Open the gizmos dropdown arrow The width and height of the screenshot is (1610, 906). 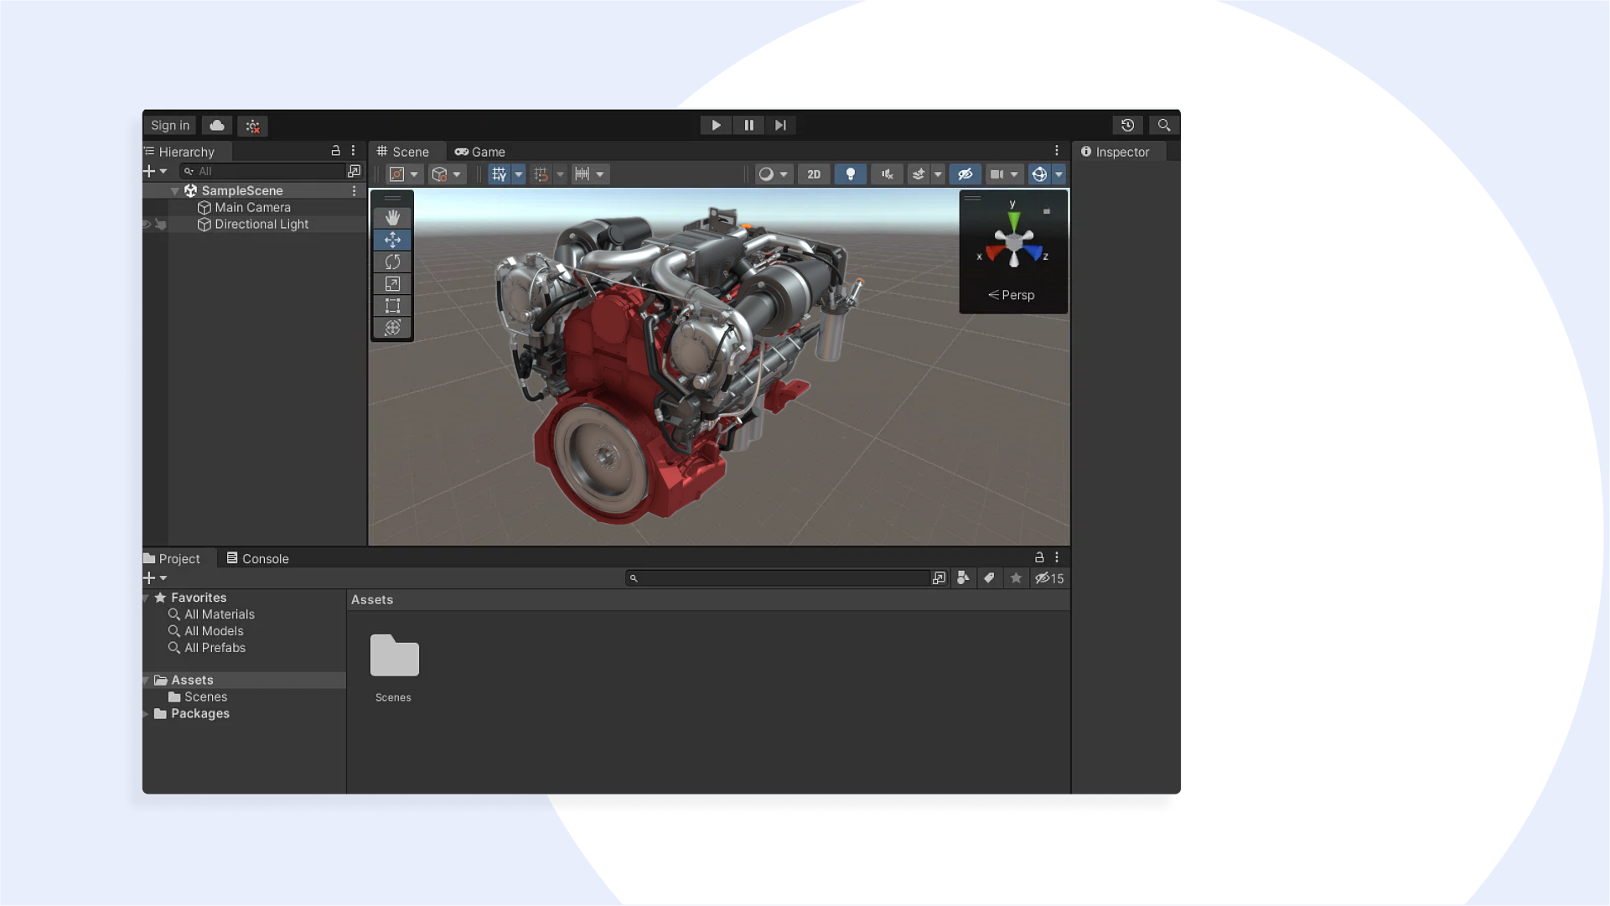pos(1059,174)
